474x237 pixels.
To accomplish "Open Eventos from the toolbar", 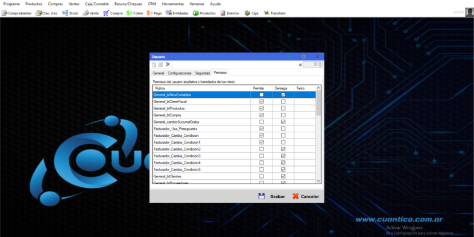I will [x=230, y=13].
